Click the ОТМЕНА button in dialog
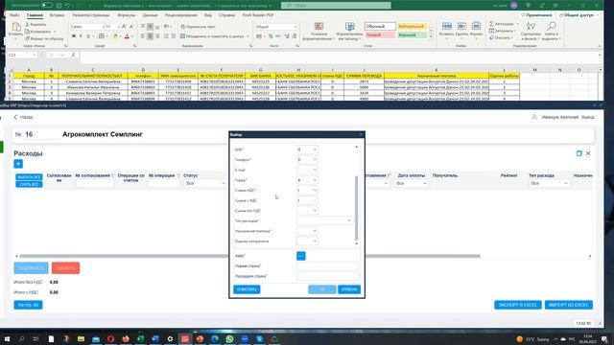 pyautogui.click(x=349, y=289)
